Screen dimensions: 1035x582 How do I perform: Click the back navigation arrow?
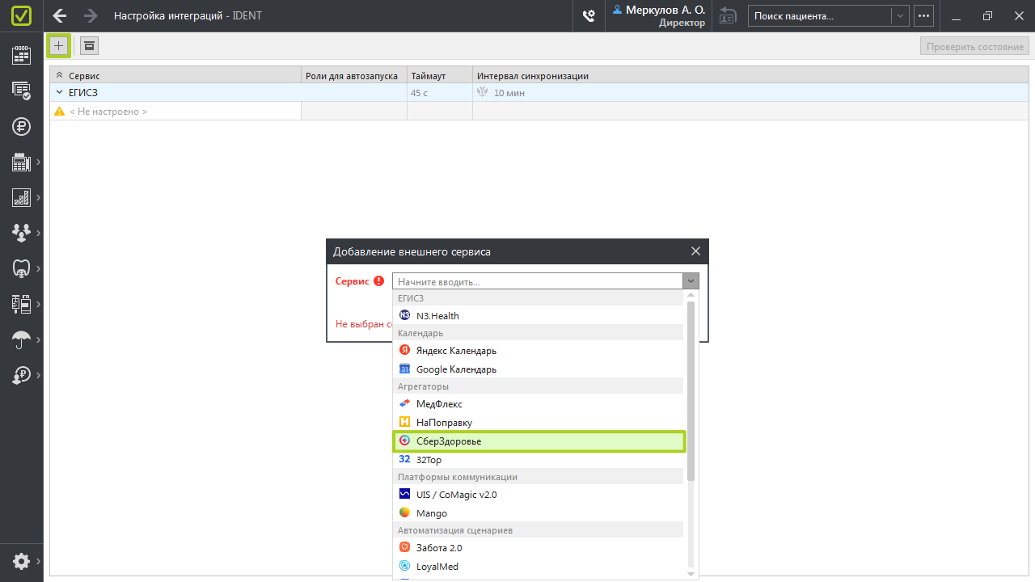tap(60, 16)
